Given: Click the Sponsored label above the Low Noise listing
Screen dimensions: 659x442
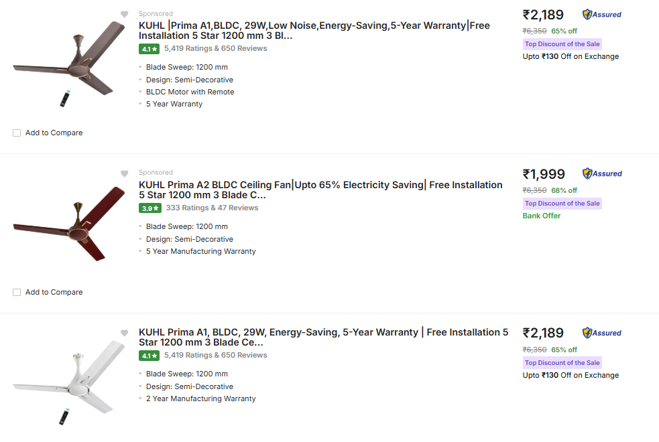Looking at the screenshot, I should pos(156,14).
